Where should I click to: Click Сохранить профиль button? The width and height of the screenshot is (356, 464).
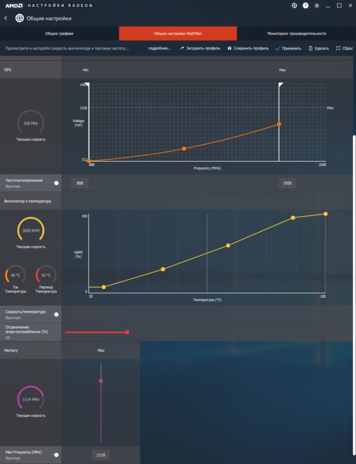[248, 48]
